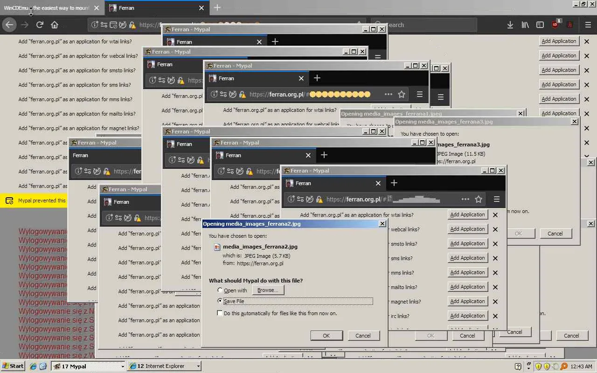Open the Downloads arrow in the main toolbar
597x373 pixels.
coord(510,25)
